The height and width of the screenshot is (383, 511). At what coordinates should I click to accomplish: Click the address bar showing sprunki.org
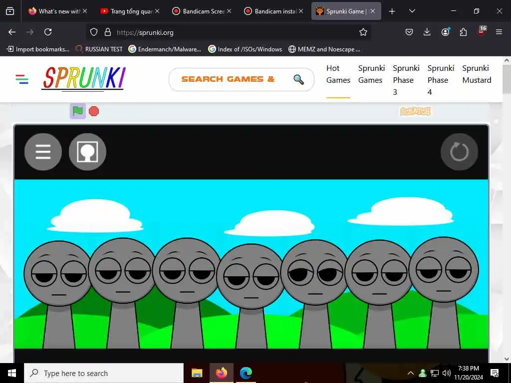click(228, 32)
